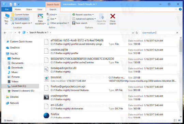Switch to large icons view button
Viewport: 184px width, 124px height.
pyautogui.click(x=180, y=120)
